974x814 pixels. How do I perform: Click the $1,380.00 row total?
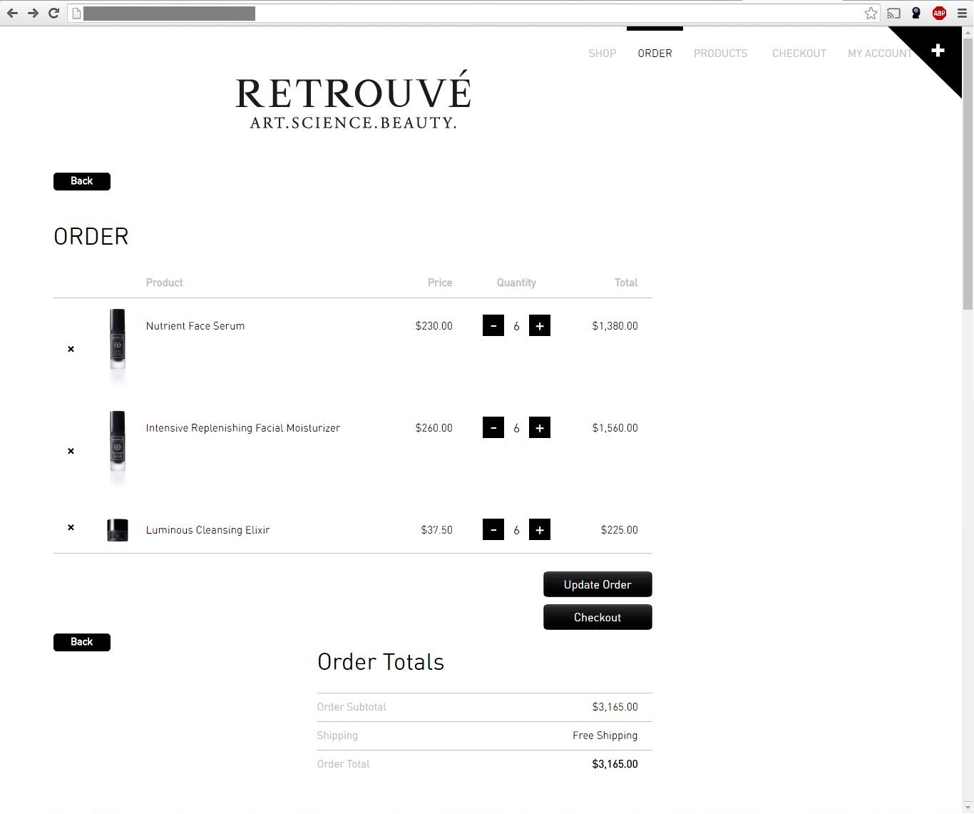(615, 326)
